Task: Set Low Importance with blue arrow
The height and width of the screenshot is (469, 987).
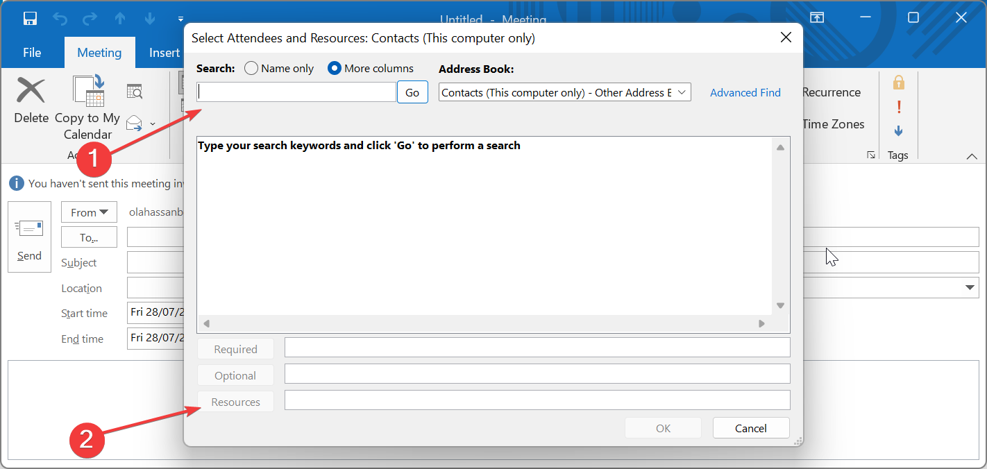Action: (x=899, y=130)
